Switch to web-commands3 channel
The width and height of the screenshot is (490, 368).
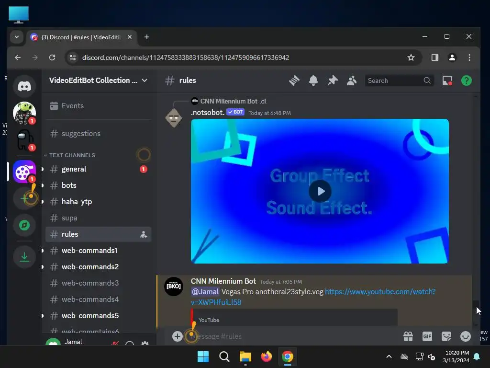pyautogui.click(x=99, y=283)
